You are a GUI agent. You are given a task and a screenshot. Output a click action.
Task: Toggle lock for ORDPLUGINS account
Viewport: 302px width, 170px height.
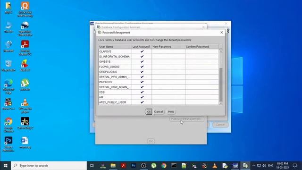point(142,72)
